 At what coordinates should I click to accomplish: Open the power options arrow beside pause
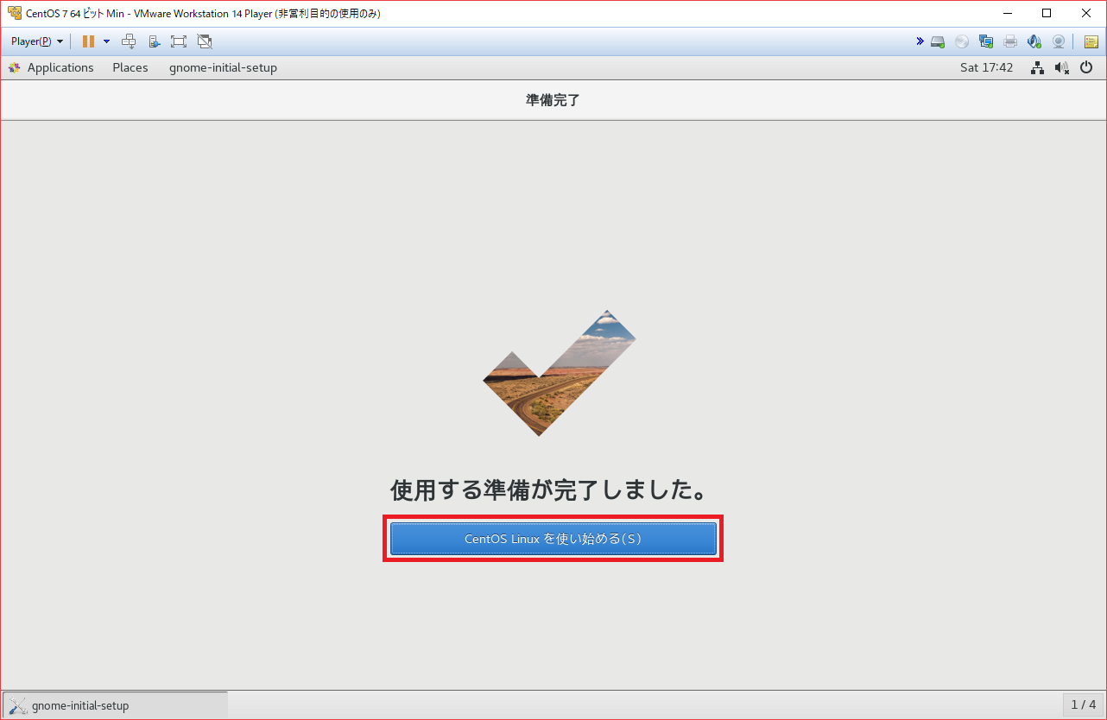point(106,41)
